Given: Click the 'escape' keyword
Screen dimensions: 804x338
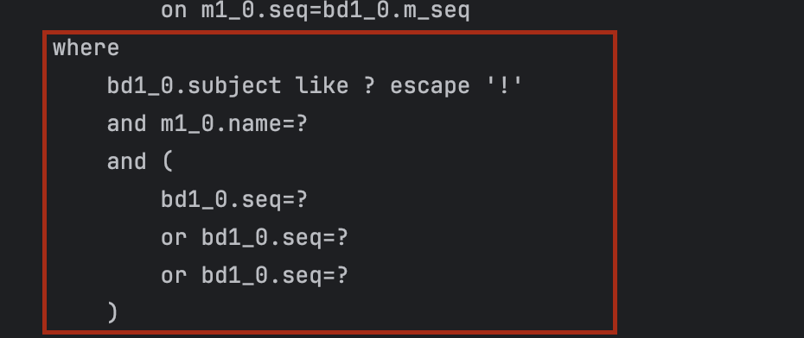Looking at the screenshot, I should pyautogui.click(x=430, y=86).
